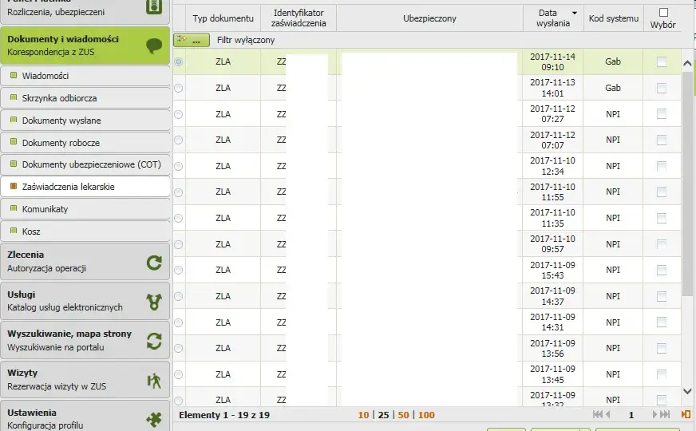Expand the Wyszukiwanie, mapa strony section
Screen dimensions: 696x431
(85, 341)
